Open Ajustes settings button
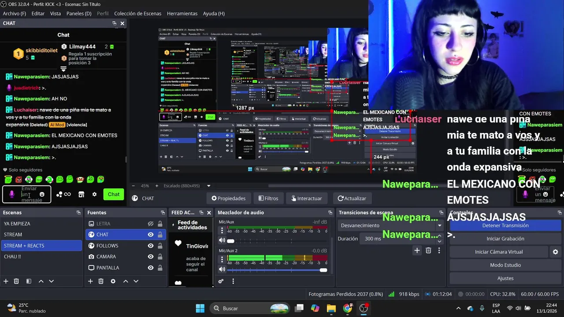This screenshot has width=564, height=317. click(505, 278)
